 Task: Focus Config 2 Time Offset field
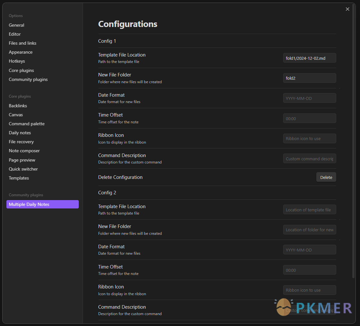coord(310,270)
